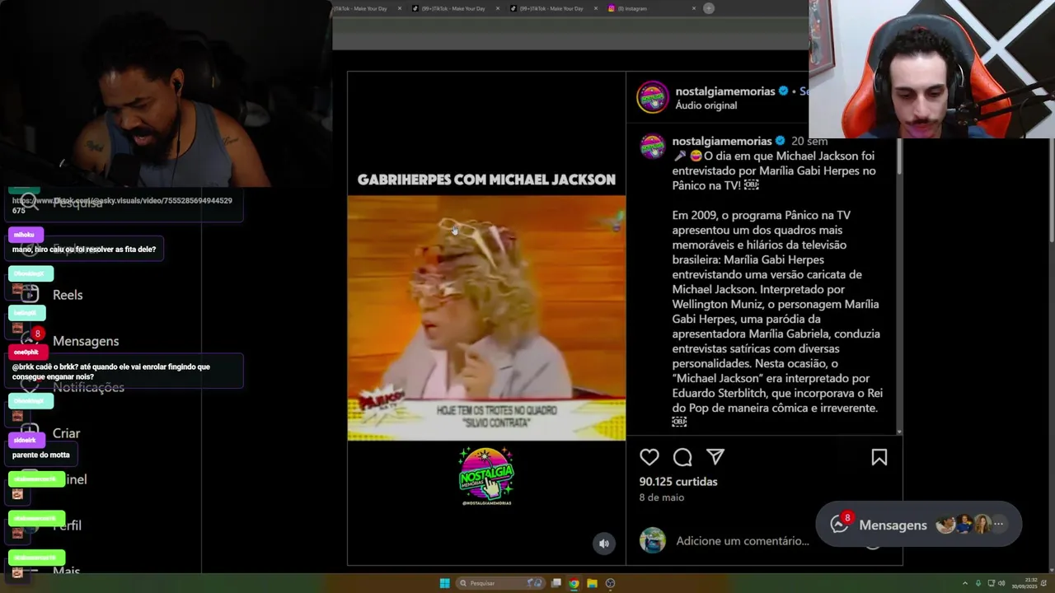Viewport: 1055px width, 593px height.
Task: Open the commenter profile picture beside comment box
Action: (x=653, y=540)
